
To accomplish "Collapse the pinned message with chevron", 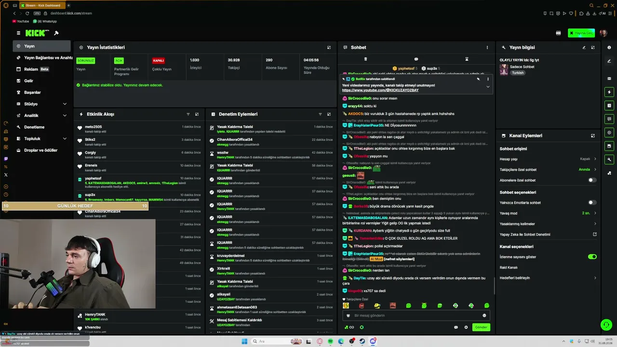I will (x=488, y=87).
